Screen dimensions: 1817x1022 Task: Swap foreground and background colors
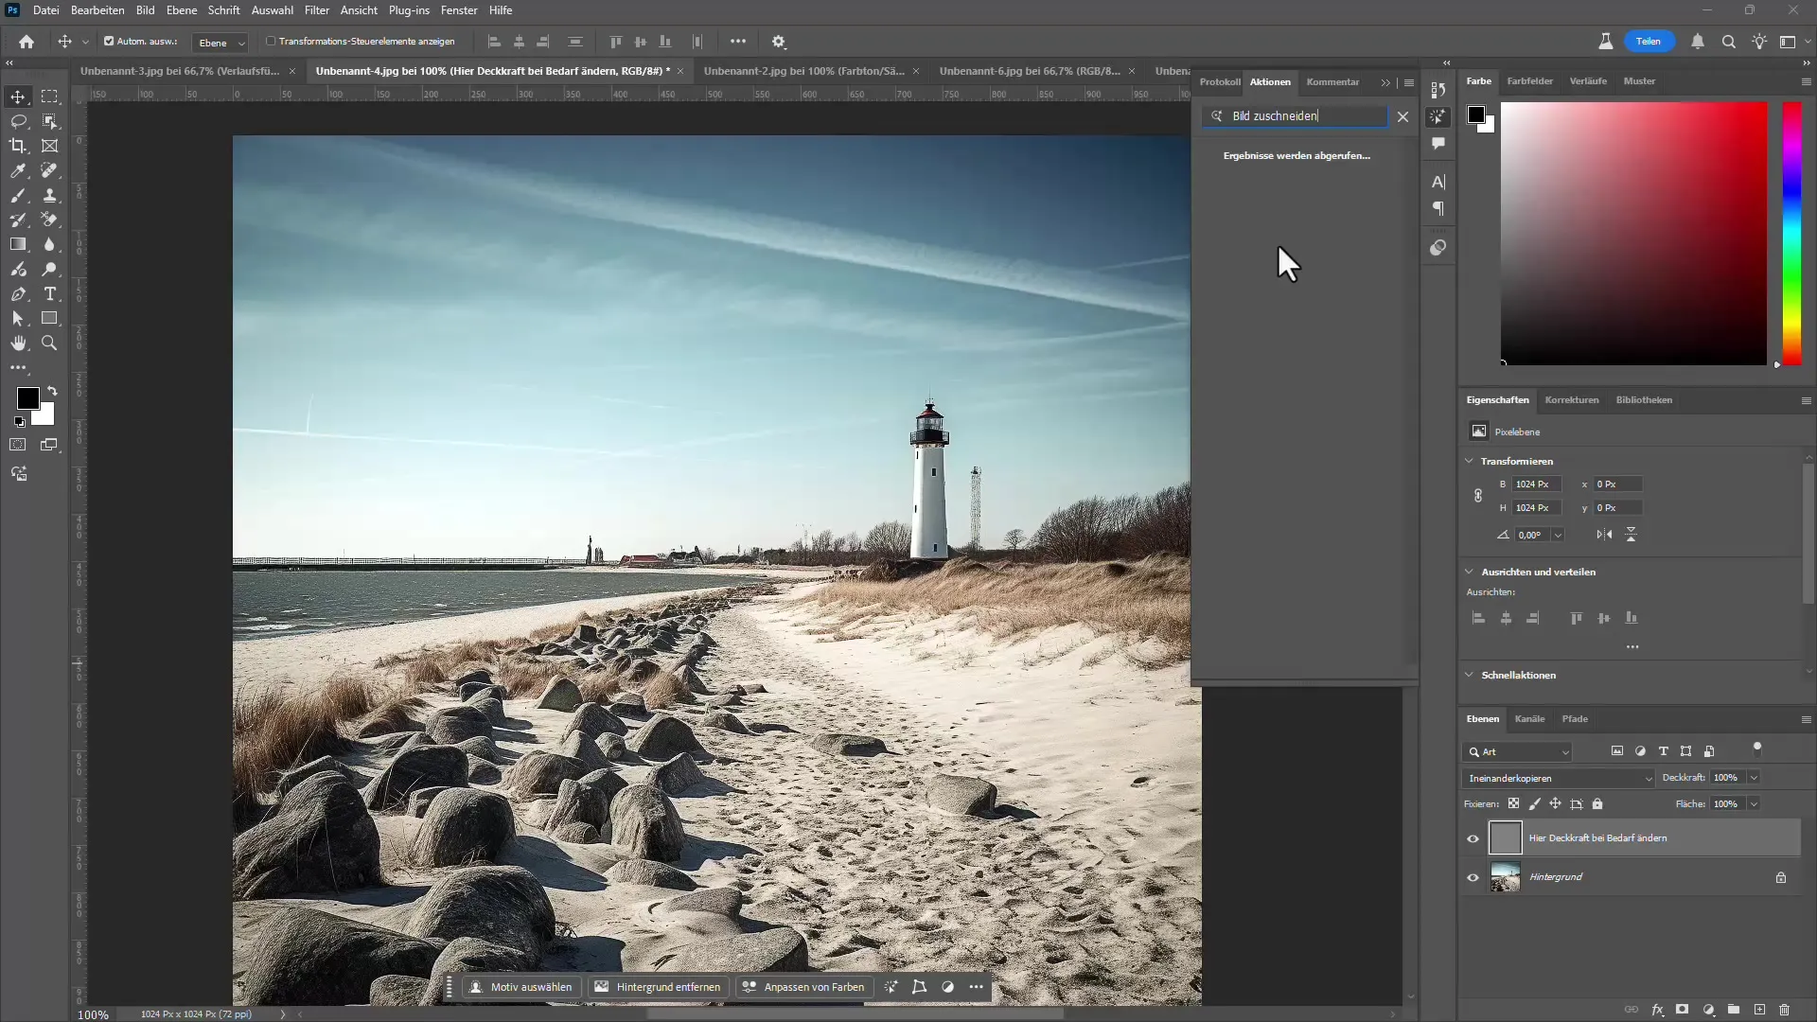coord(52,391)
